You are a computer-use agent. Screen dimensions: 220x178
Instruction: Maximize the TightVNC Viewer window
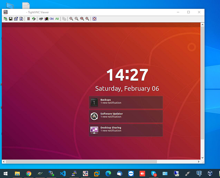pos(189,12)
